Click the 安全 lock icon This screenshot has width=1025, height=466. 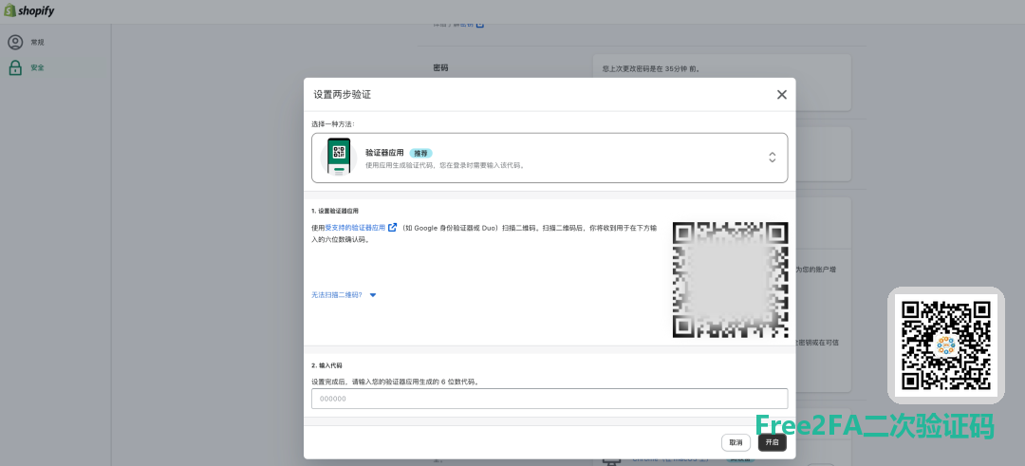point(15,67)
